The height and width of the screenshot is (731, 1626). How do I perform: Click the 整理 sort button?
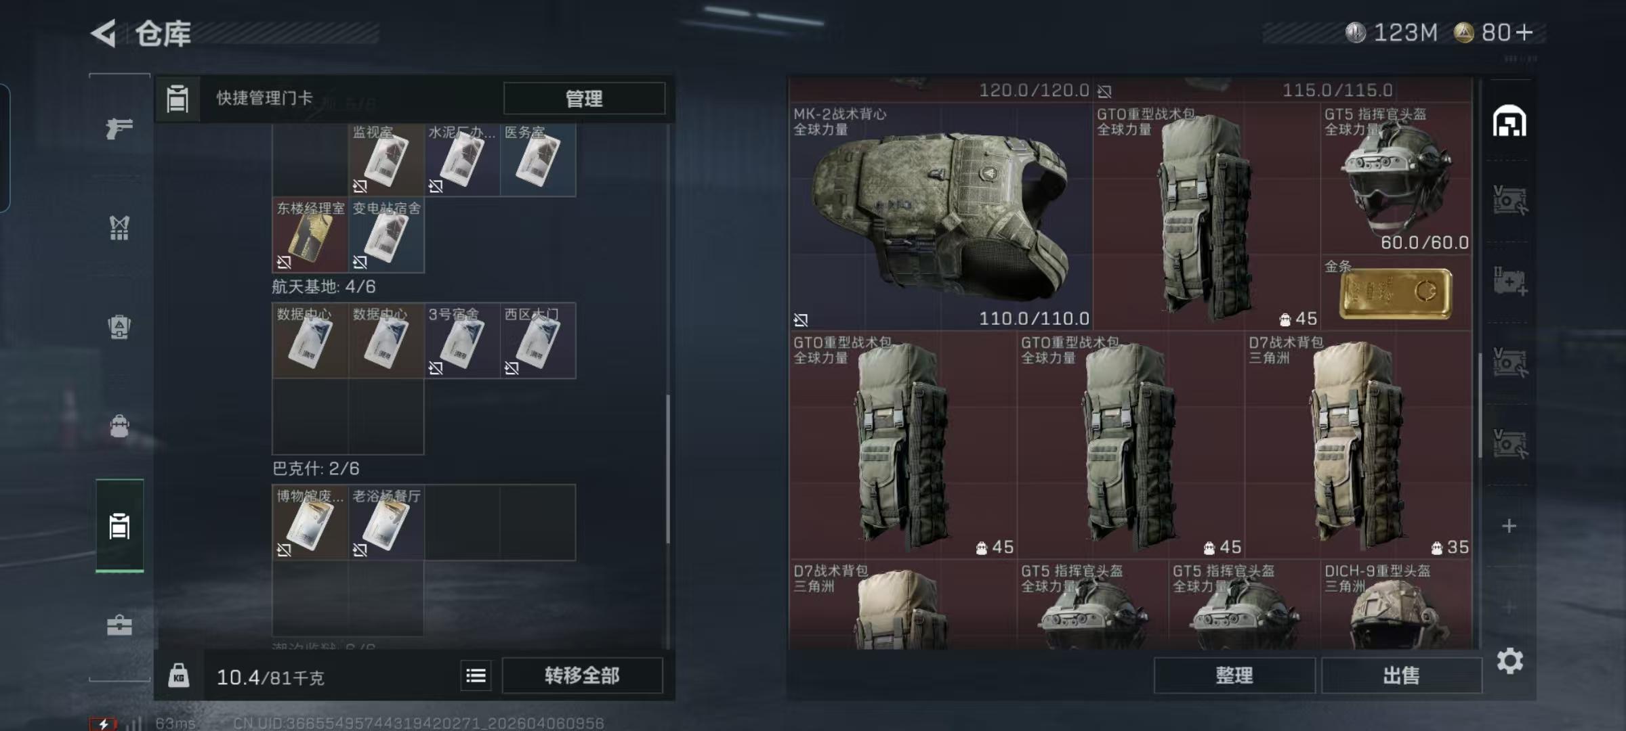coord(1234,675)
